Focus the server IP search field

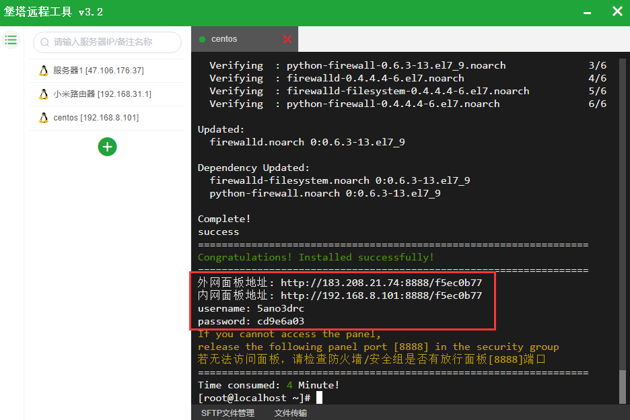click(107, 42)
